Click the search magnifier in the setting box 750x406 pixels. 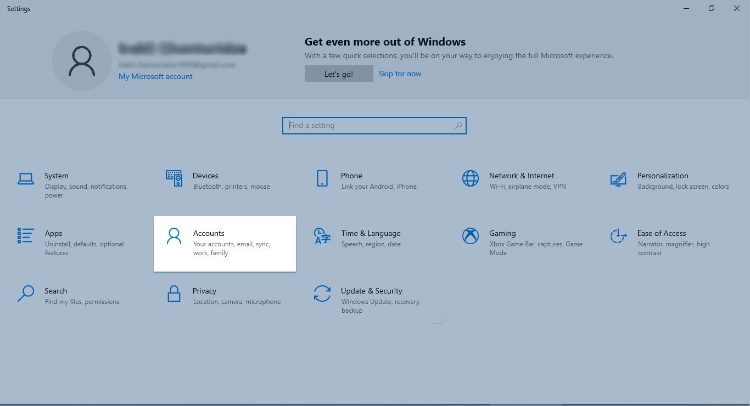click(458, 125)
